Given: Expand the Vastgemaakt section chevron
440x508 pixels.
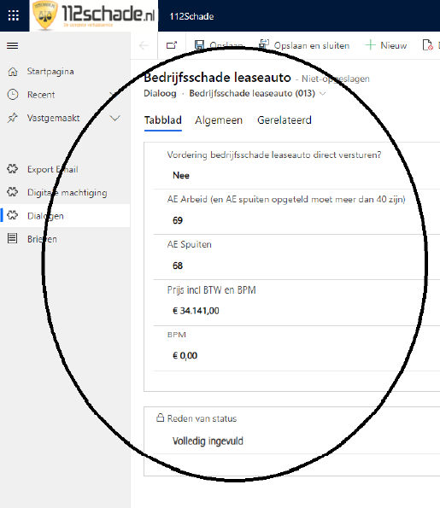Looking at the screenshot, I should point(114,119).
